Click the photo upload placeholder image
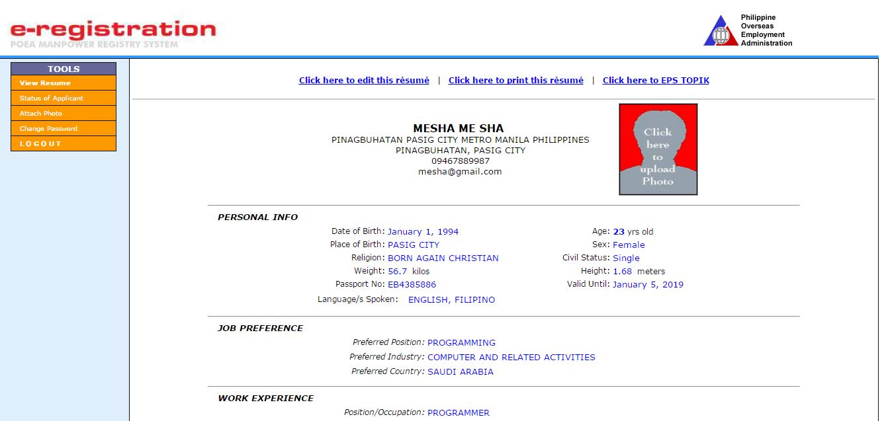The width and height of the screenshot is (882, 421). pyautogui.click(x=658, y=149)
